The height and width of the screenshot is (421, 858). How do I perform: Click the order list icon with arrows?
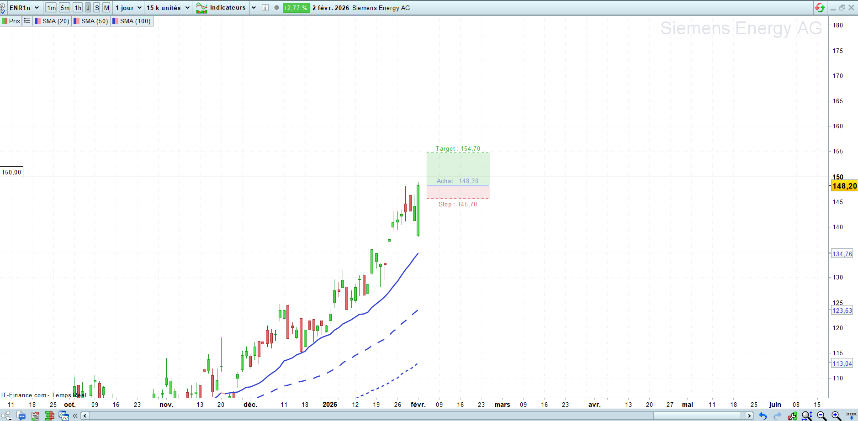click(x=35, y=416)
